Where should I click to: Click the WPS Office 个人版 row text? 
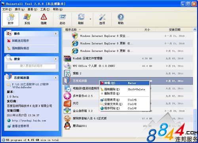[94, 66]
